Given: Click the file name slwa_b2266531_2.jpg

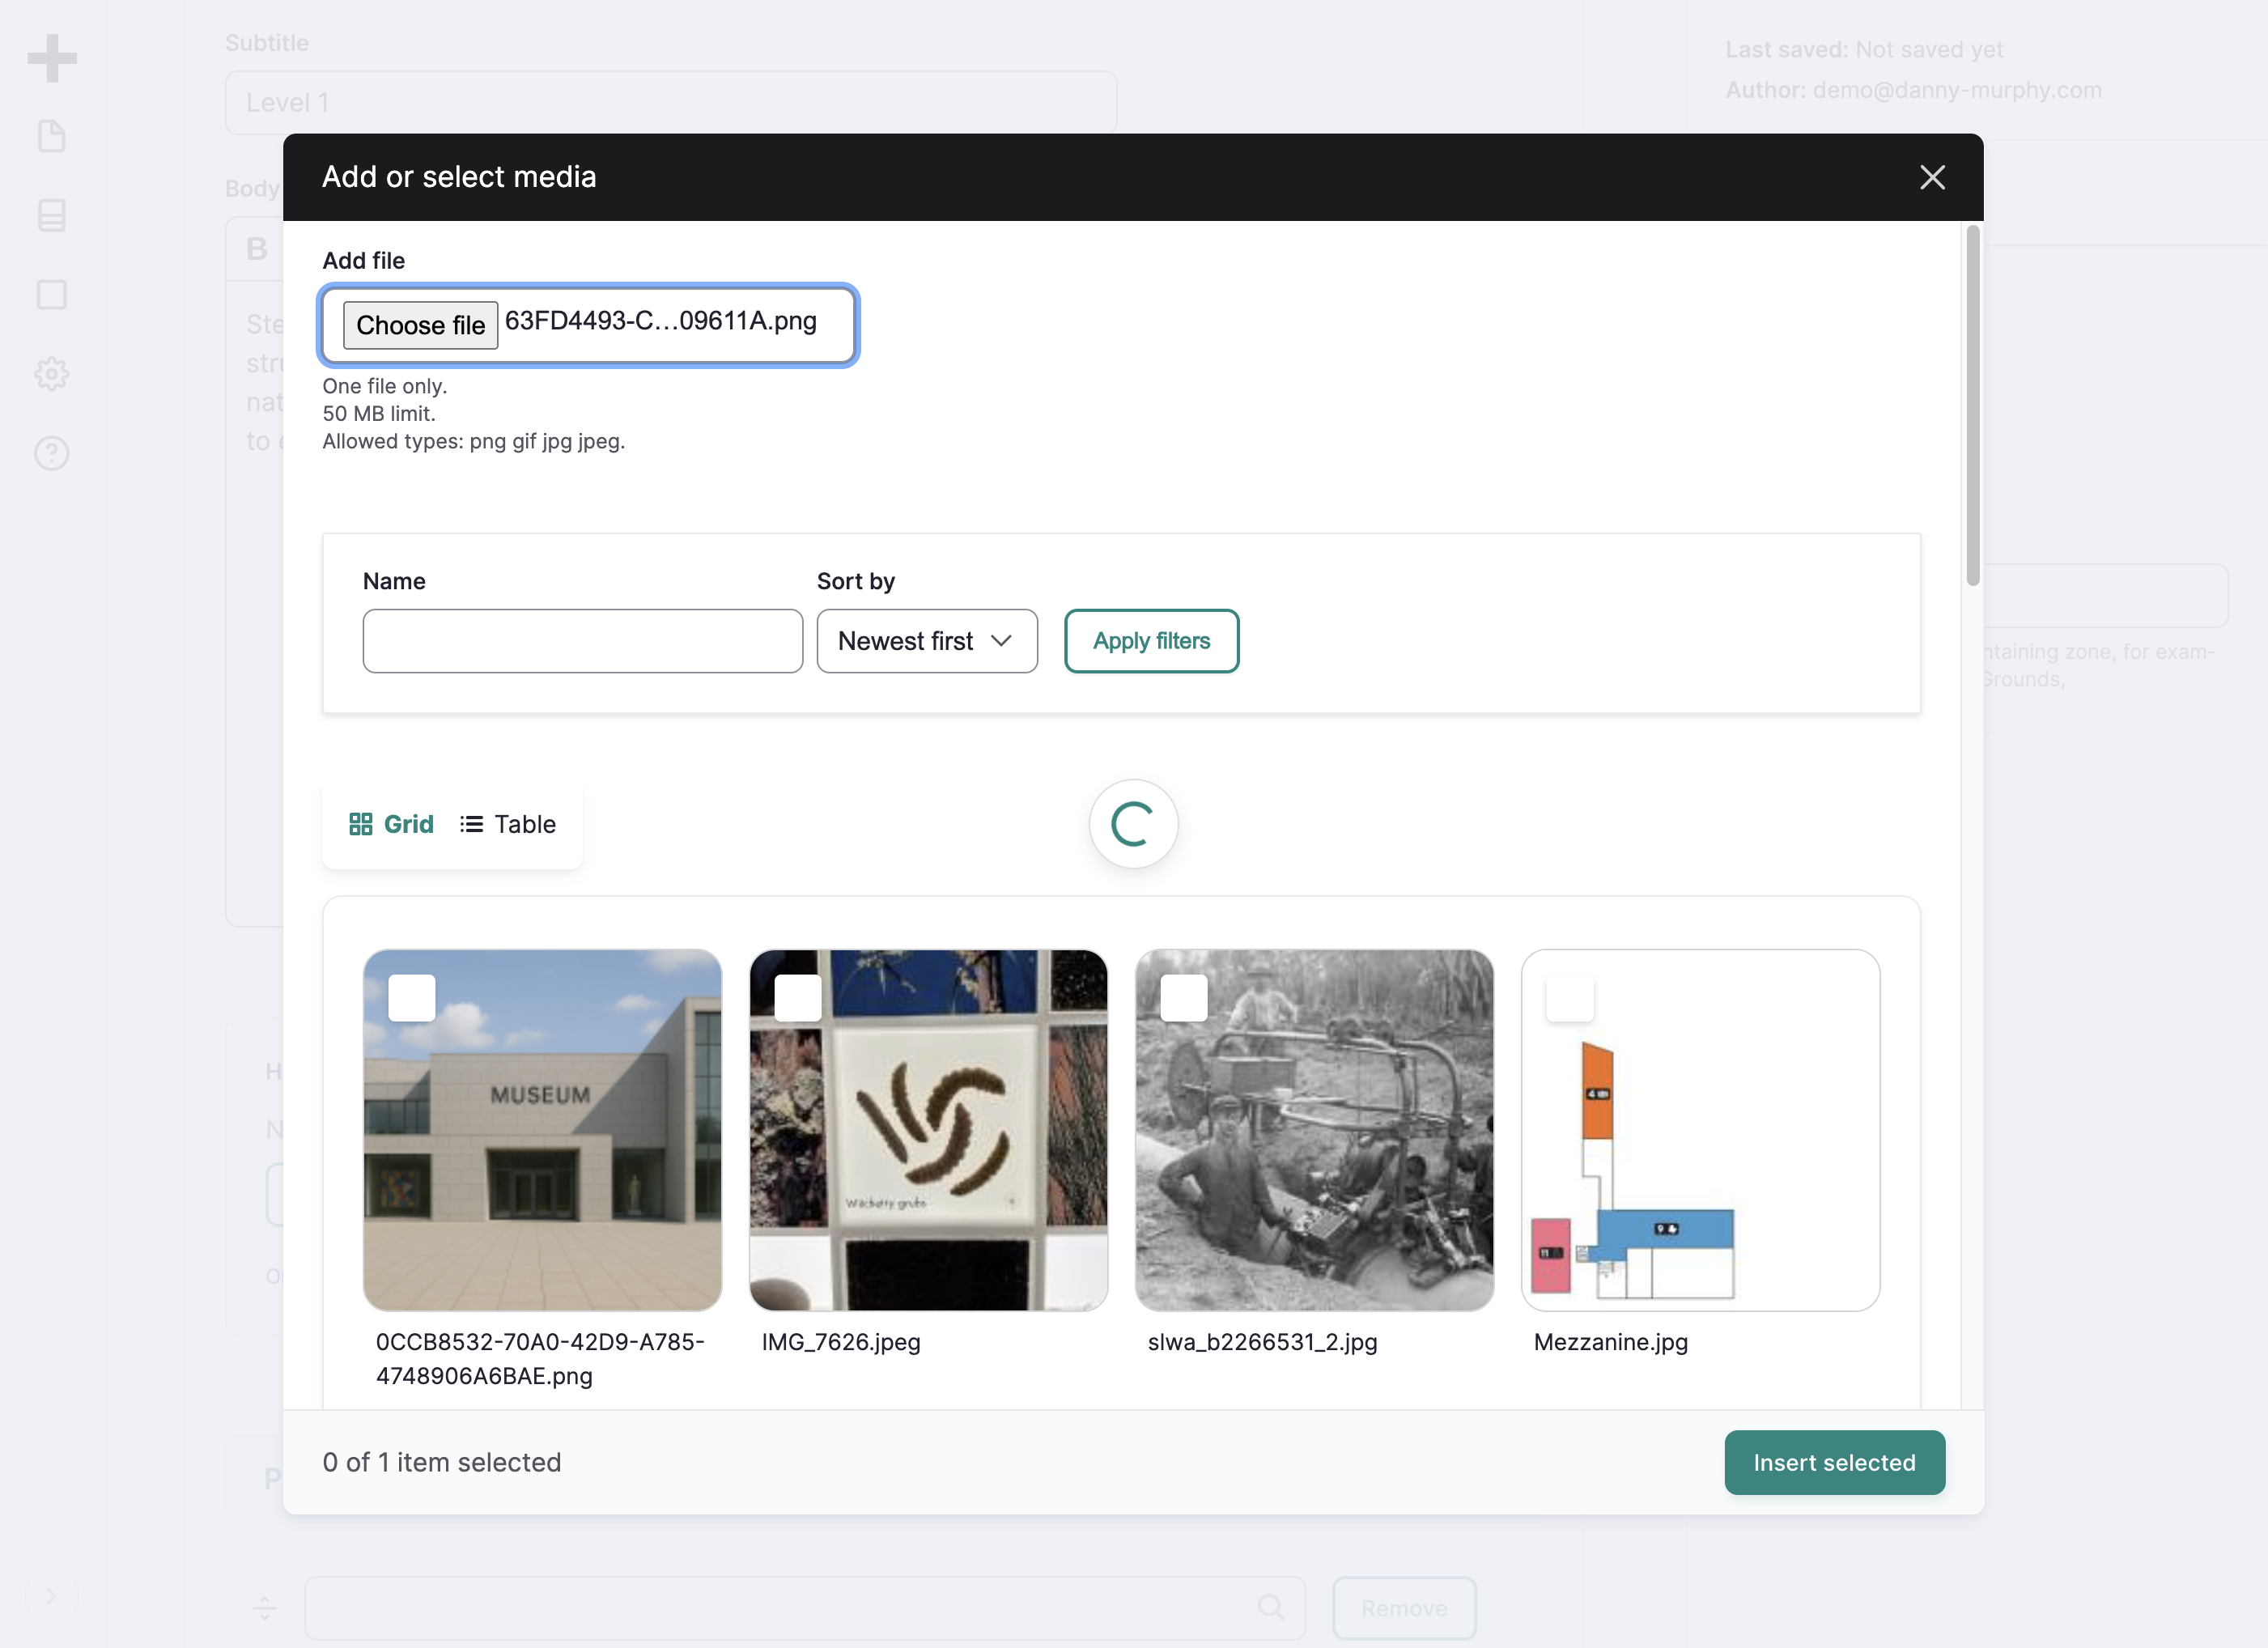Looking at the screenshot, I should point(1262,1342).
